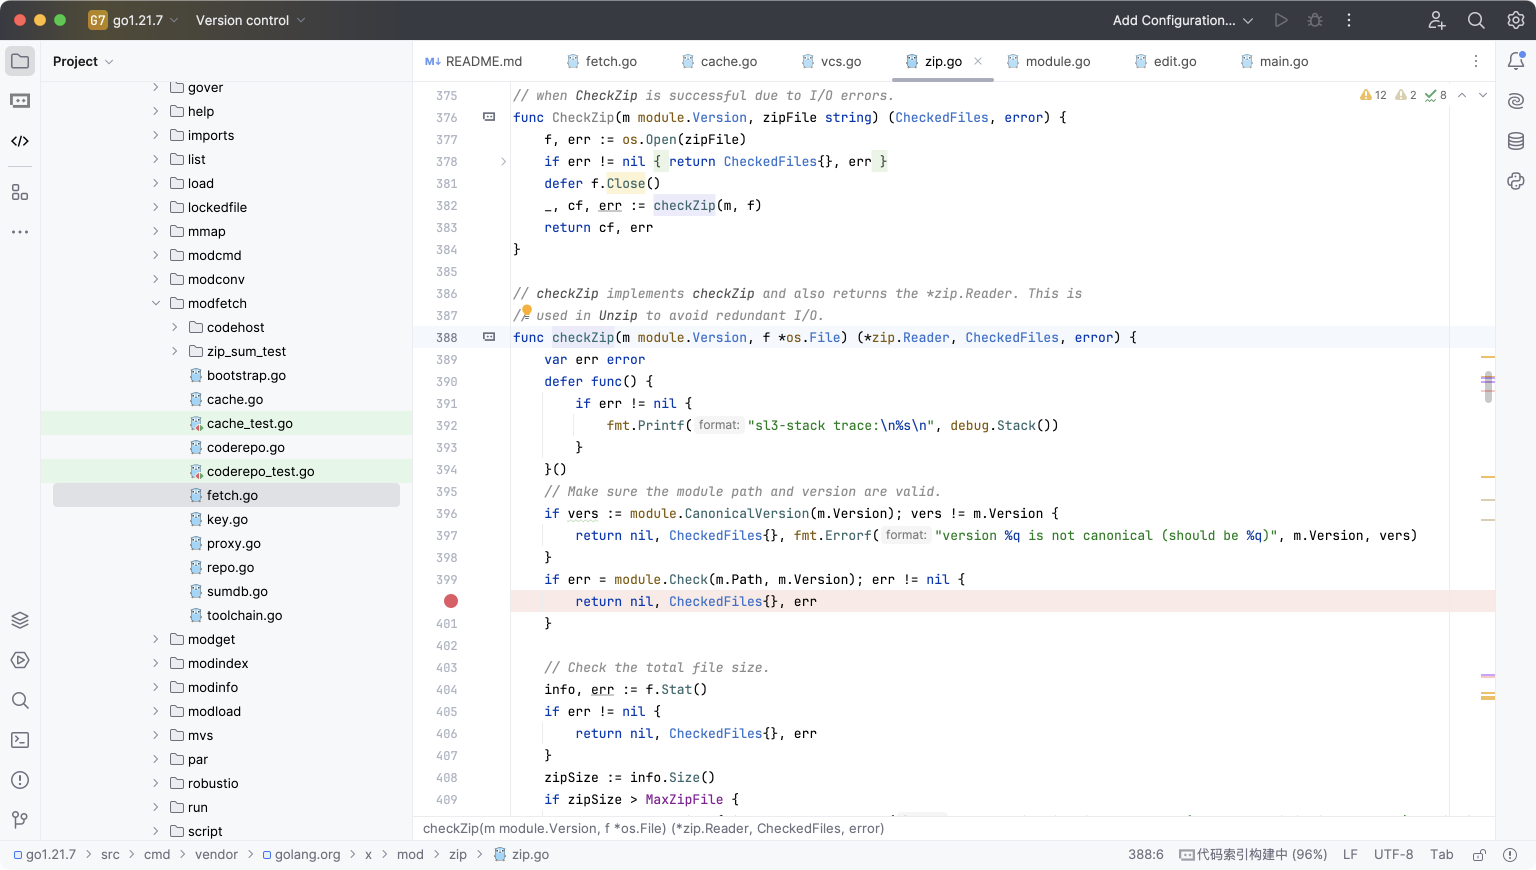Open IDE settings gear icon

[x=1515, y=20]
